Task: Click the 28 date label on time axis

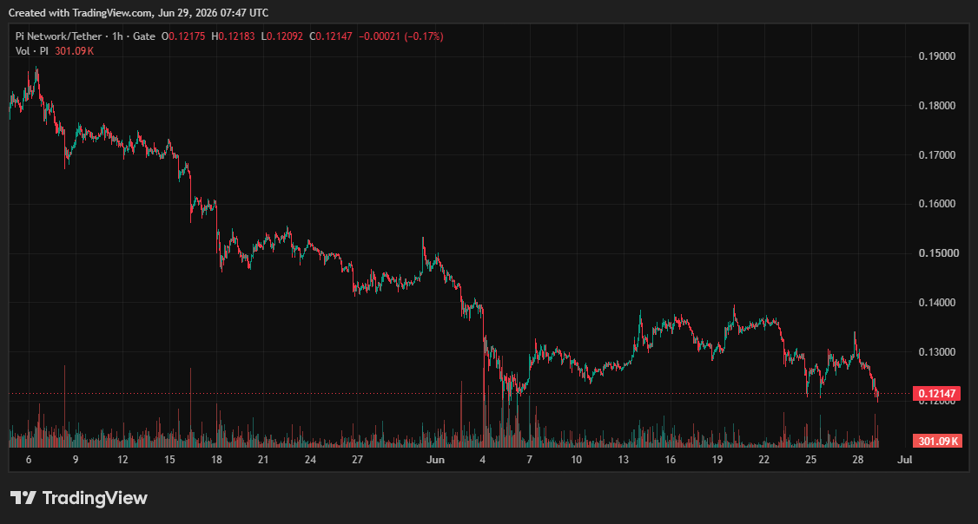Action: (x=857, y=459)
